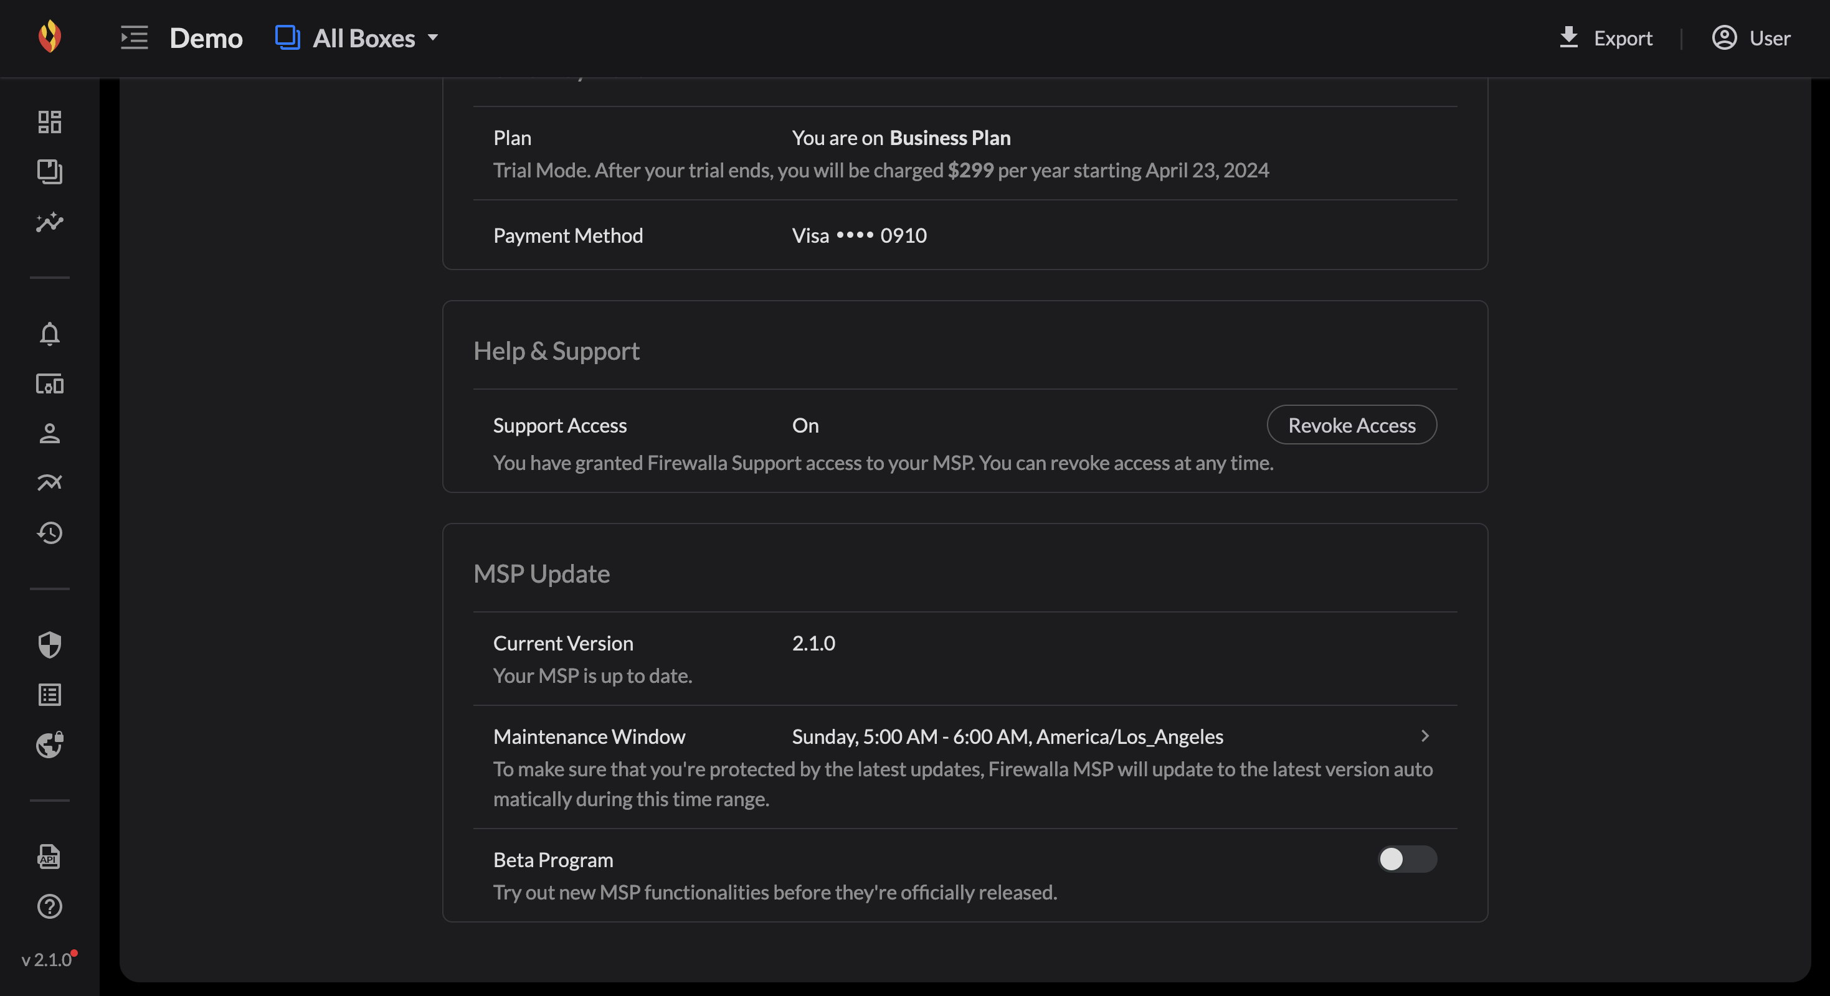
Task: Open the History clock icon
Action: pyautogui.click(x=50, y=533)
